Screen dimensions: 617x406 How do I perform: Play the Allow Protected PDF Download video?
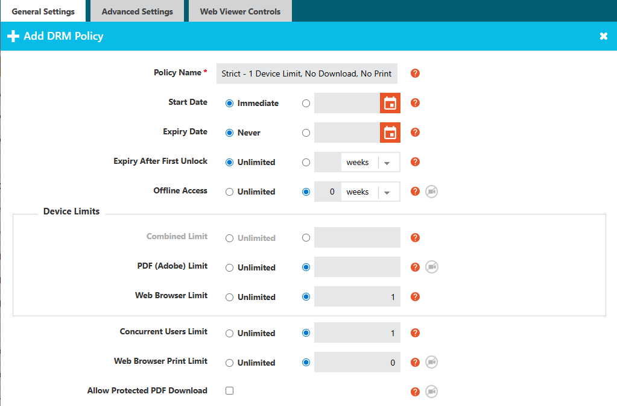coord(432,392)
